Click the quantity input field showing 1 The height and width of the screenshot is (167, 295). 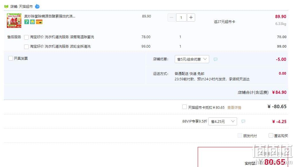click(x=181, y=18)
